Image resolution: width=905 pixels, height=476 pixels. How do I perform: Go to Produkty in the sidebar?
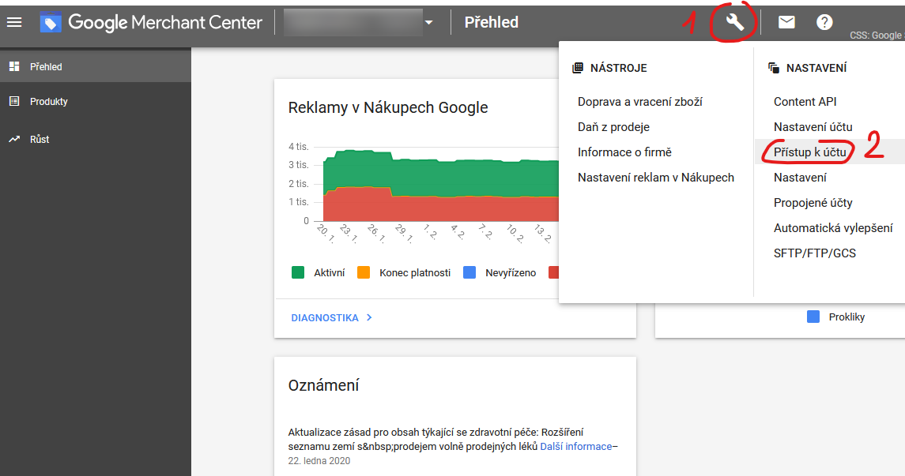tap(95, 101)
